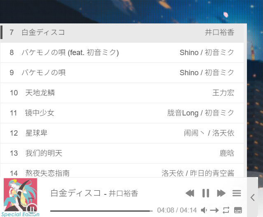Toggle the play order arrow icon
Viewport: 263px width, 217px height.
(x=214, y=210)
